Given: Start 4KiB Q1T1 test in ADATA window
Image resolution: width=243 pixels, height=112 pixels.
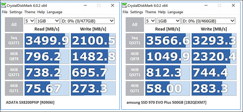Looking at the screenshot, I should click(14, 88).
